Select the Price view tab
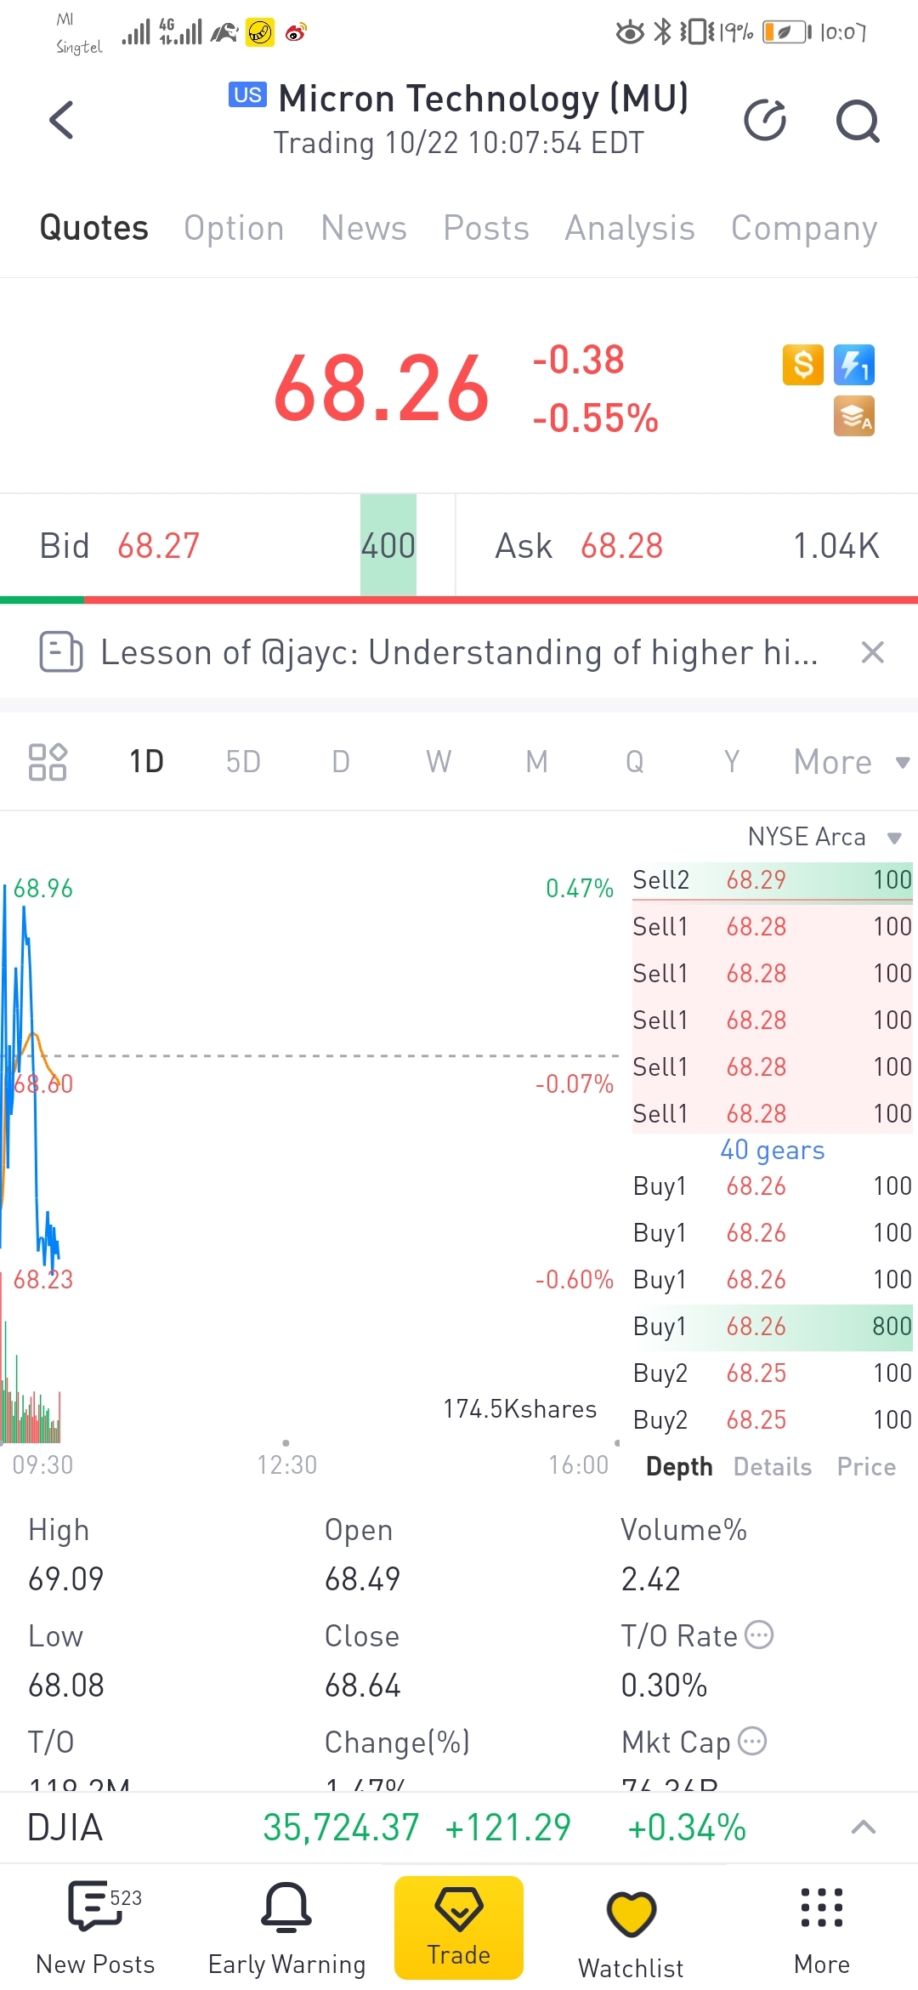The height and width of the screenshot is (1990, 918). point(866,1466)
